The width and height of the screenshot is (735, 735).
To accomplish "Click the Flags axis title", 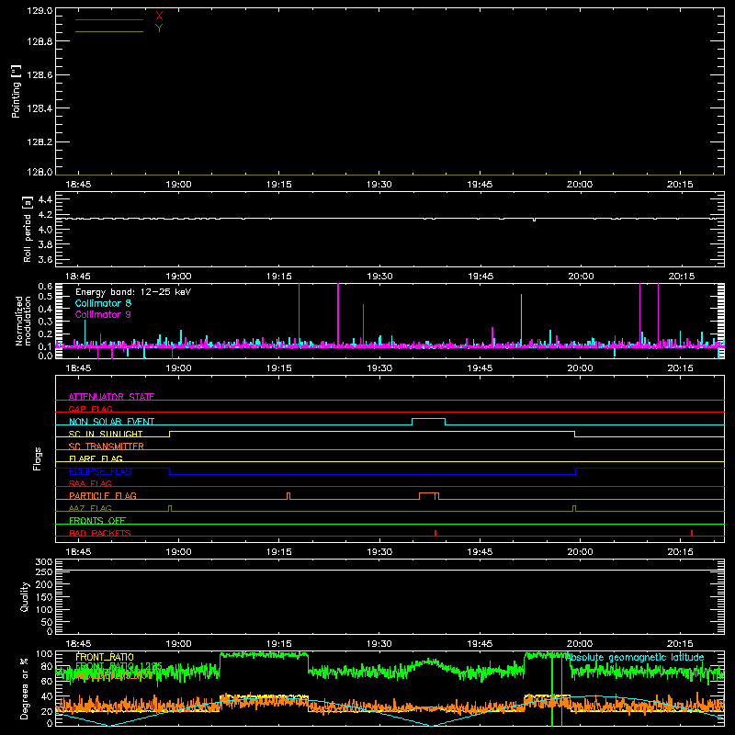I will pyautogui.click(x=37, y=458).
